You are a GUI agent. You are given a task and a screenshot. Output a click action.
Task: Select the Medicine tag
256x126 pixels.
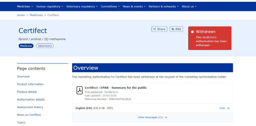26,46
